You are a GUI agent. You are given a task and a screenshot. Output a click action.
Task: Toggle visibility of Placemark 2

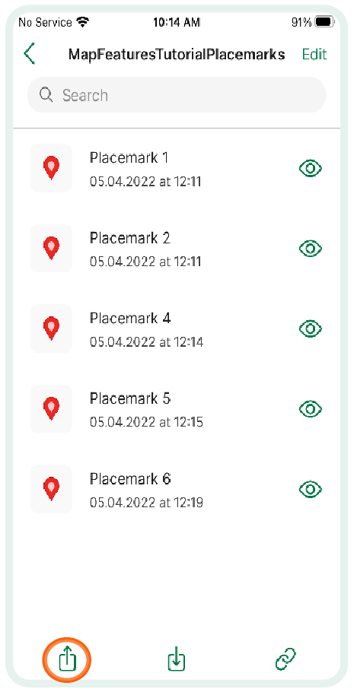tap(311, 249)
